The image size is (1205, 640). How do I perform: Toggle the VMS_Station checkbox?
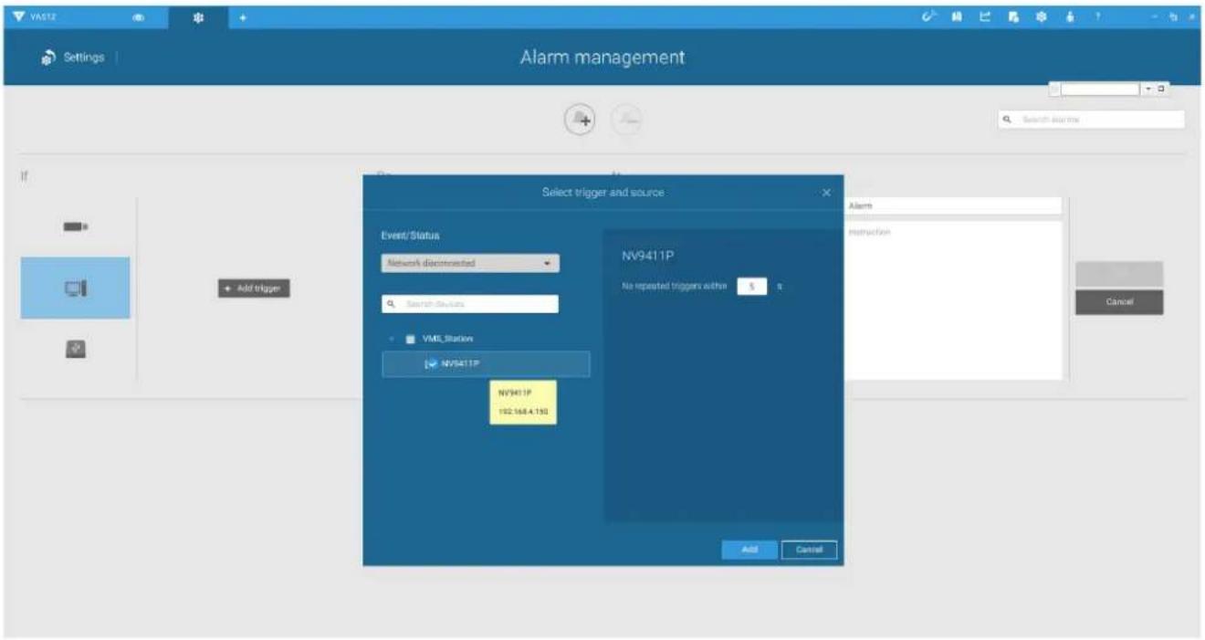pos(411,339)
